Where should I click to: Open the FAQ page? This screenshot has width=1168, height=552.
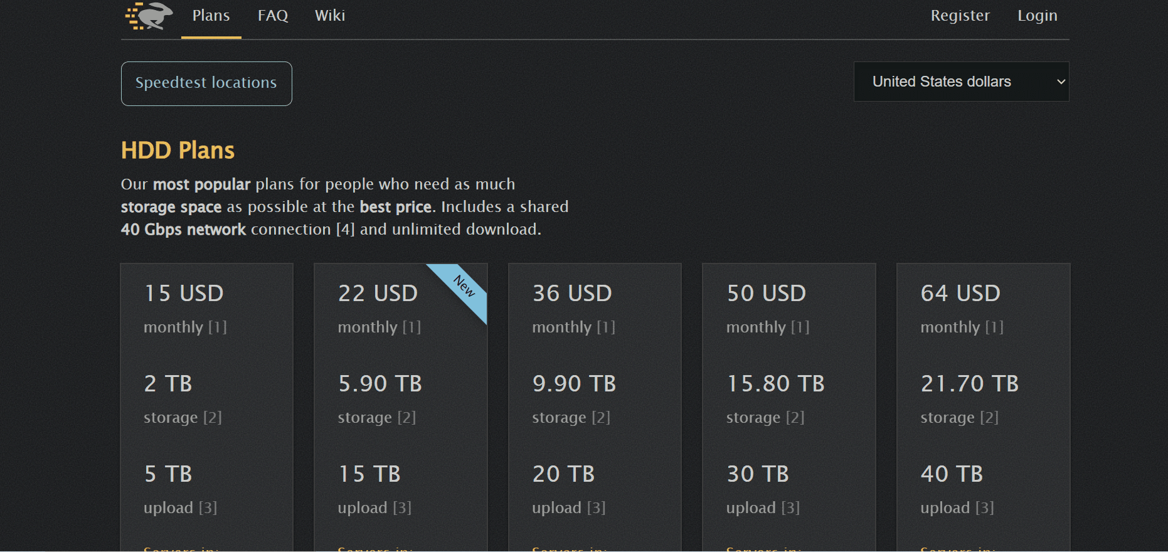[273, 16]
